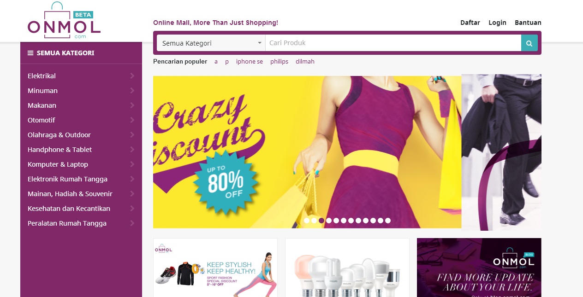Screen dimensions: 583x297
Task: Click the popular search term iphone se
Action: click(250, 61)
